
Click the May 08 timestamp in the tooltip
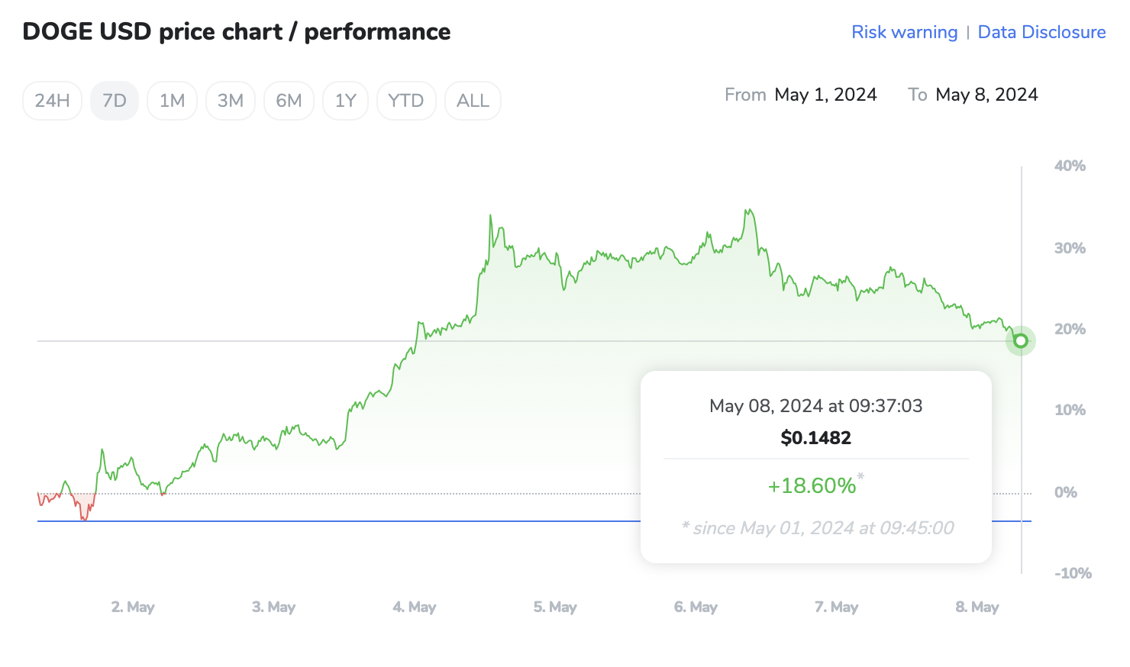[x=815, y=406]
